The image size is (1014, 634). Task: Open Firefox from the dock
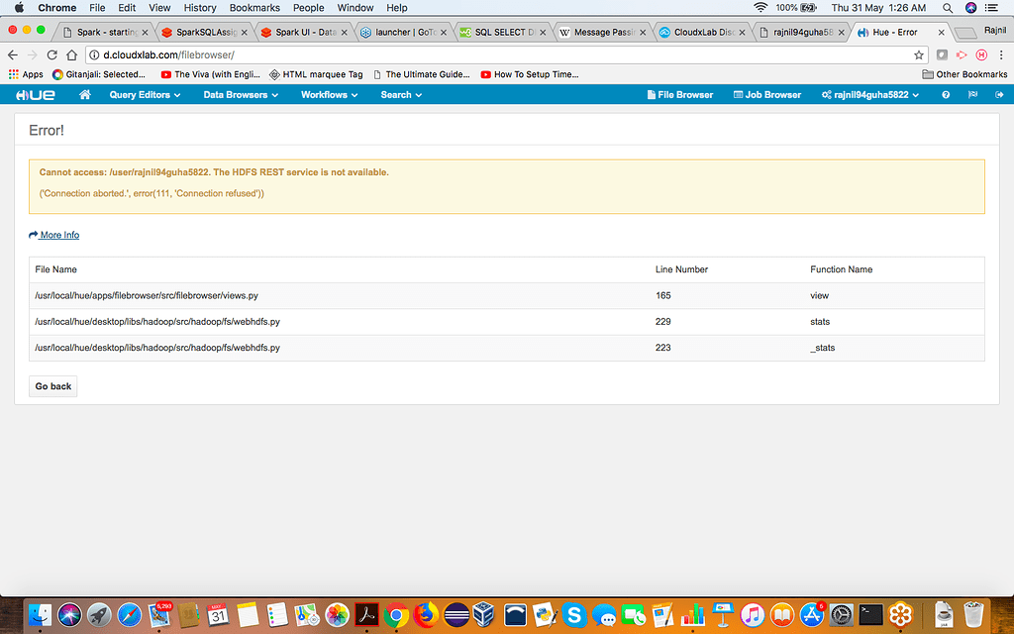[x=426, y=615]
